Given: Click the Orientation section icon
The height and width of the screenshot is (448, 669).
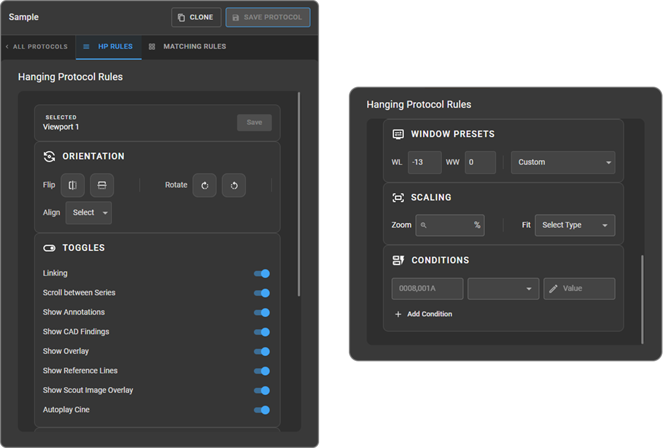Looking at the screenshot, I should [49, 156].
